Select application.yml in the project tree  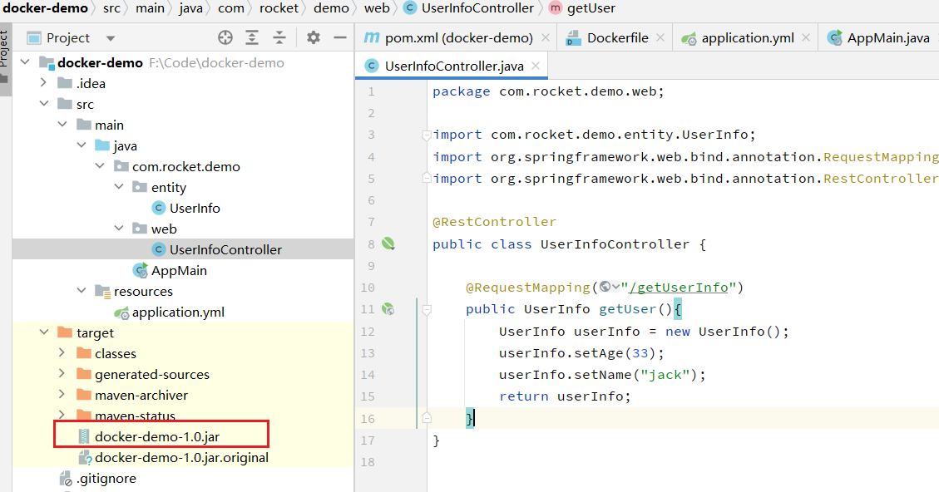(x=178, y=312)
